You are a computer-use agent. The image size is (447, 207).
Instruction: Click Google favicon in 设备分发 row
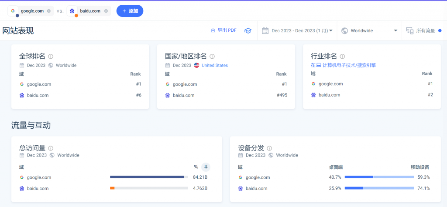point(241,177)
